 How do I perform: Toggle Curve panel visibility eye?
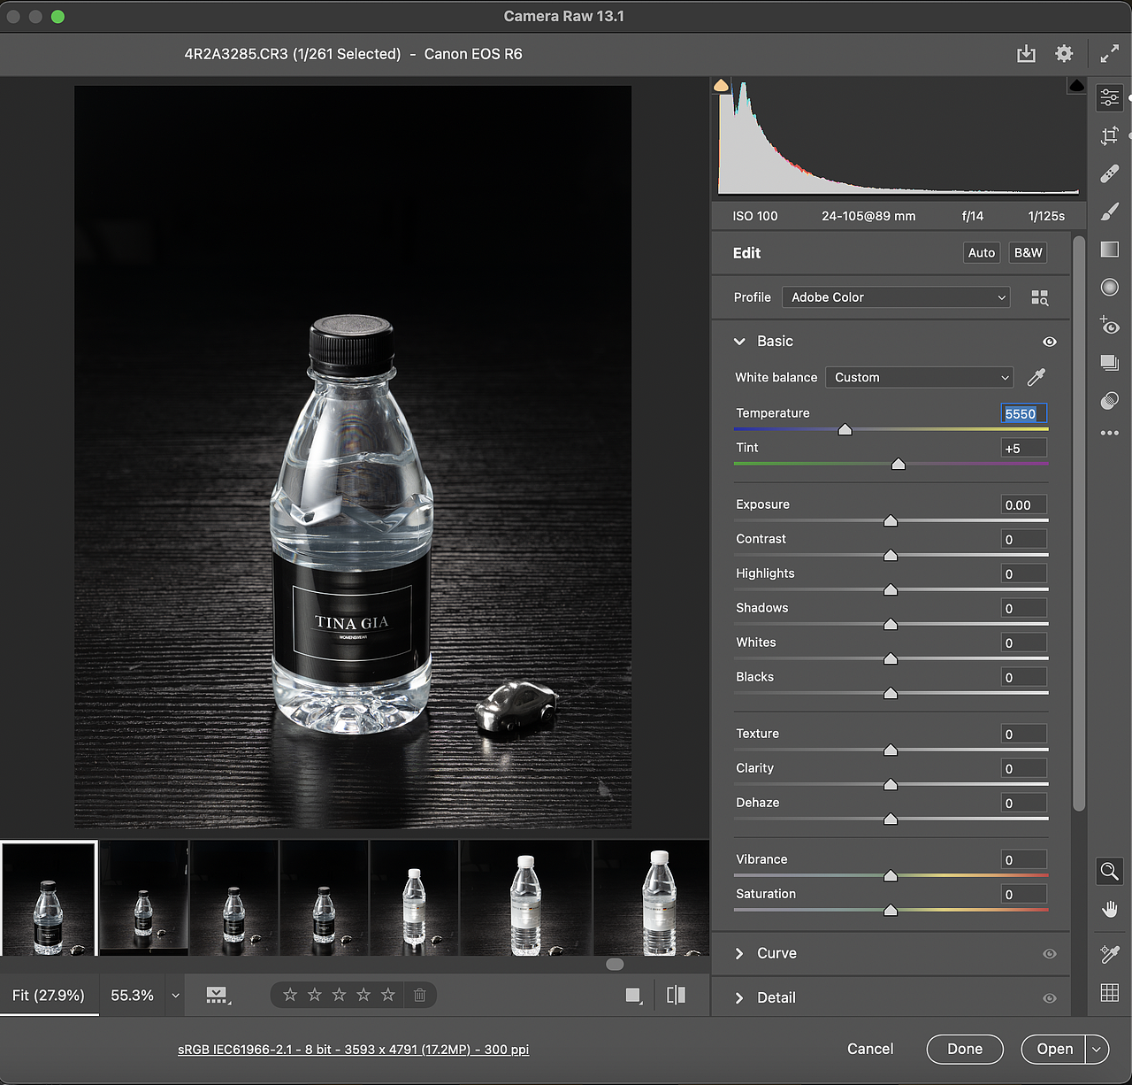pos(1050,954)
